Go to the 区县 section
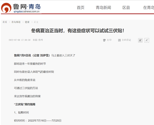This screenshot has width=154, height=125. (126, 8)
